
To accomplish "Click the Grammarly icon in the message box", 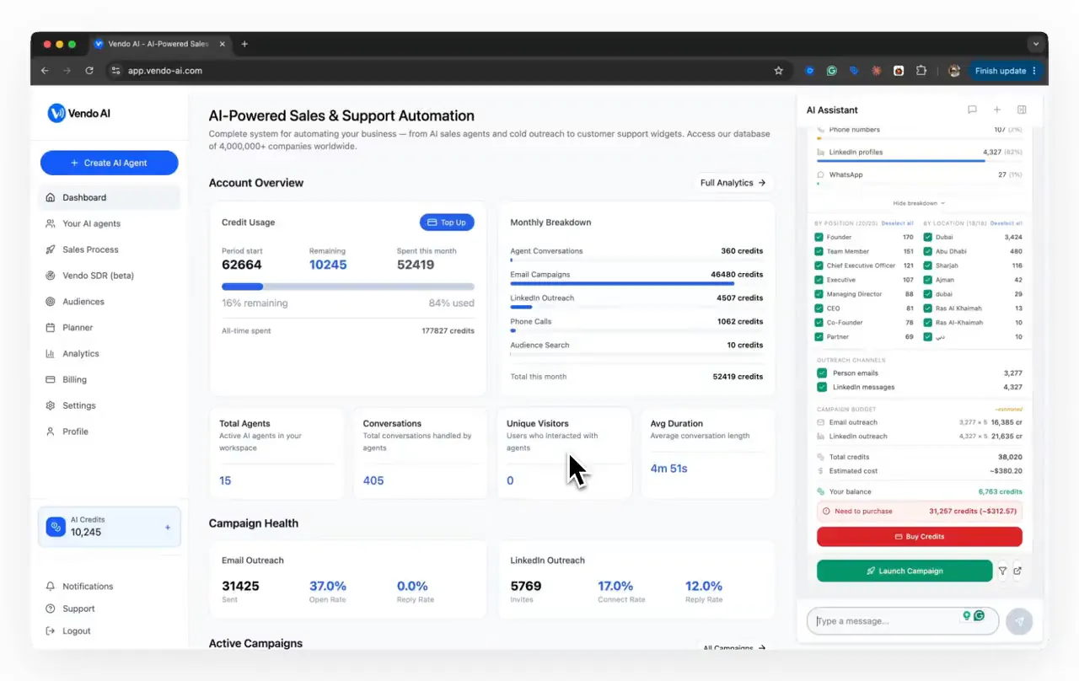I will click(x=979, y=616).
